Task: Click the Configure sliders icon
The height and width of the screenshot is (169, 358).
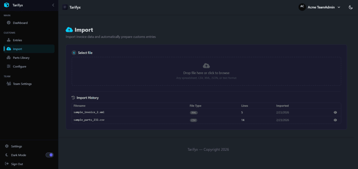Action: (x=9, y=66)
